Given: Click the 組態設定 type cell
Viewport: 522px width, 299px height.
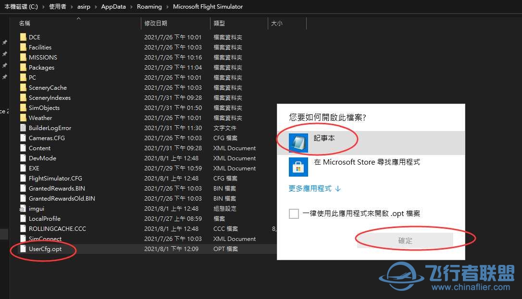Looking at the screenshot, I should click(225, 209).
